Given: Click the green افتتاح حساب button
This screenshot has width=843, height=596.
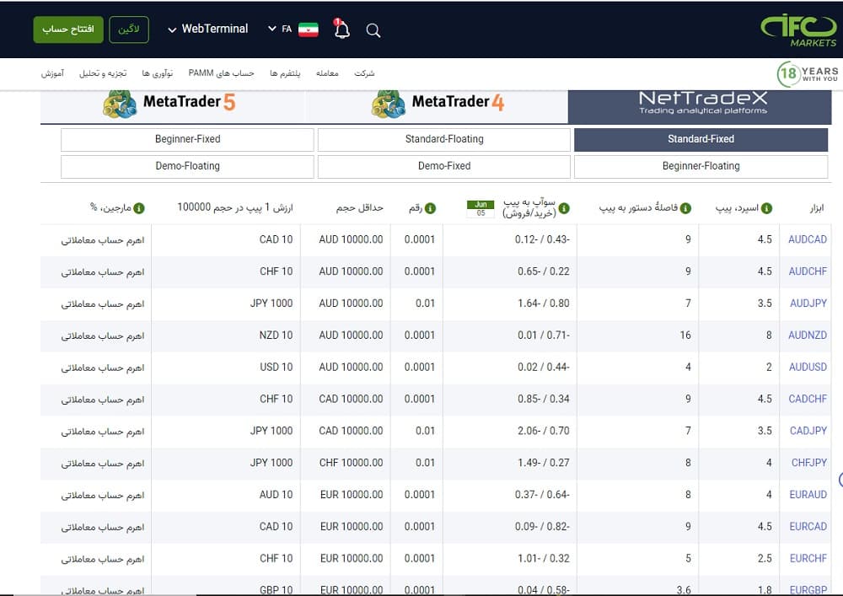Looking at the screenshot, I should point(68,29).
